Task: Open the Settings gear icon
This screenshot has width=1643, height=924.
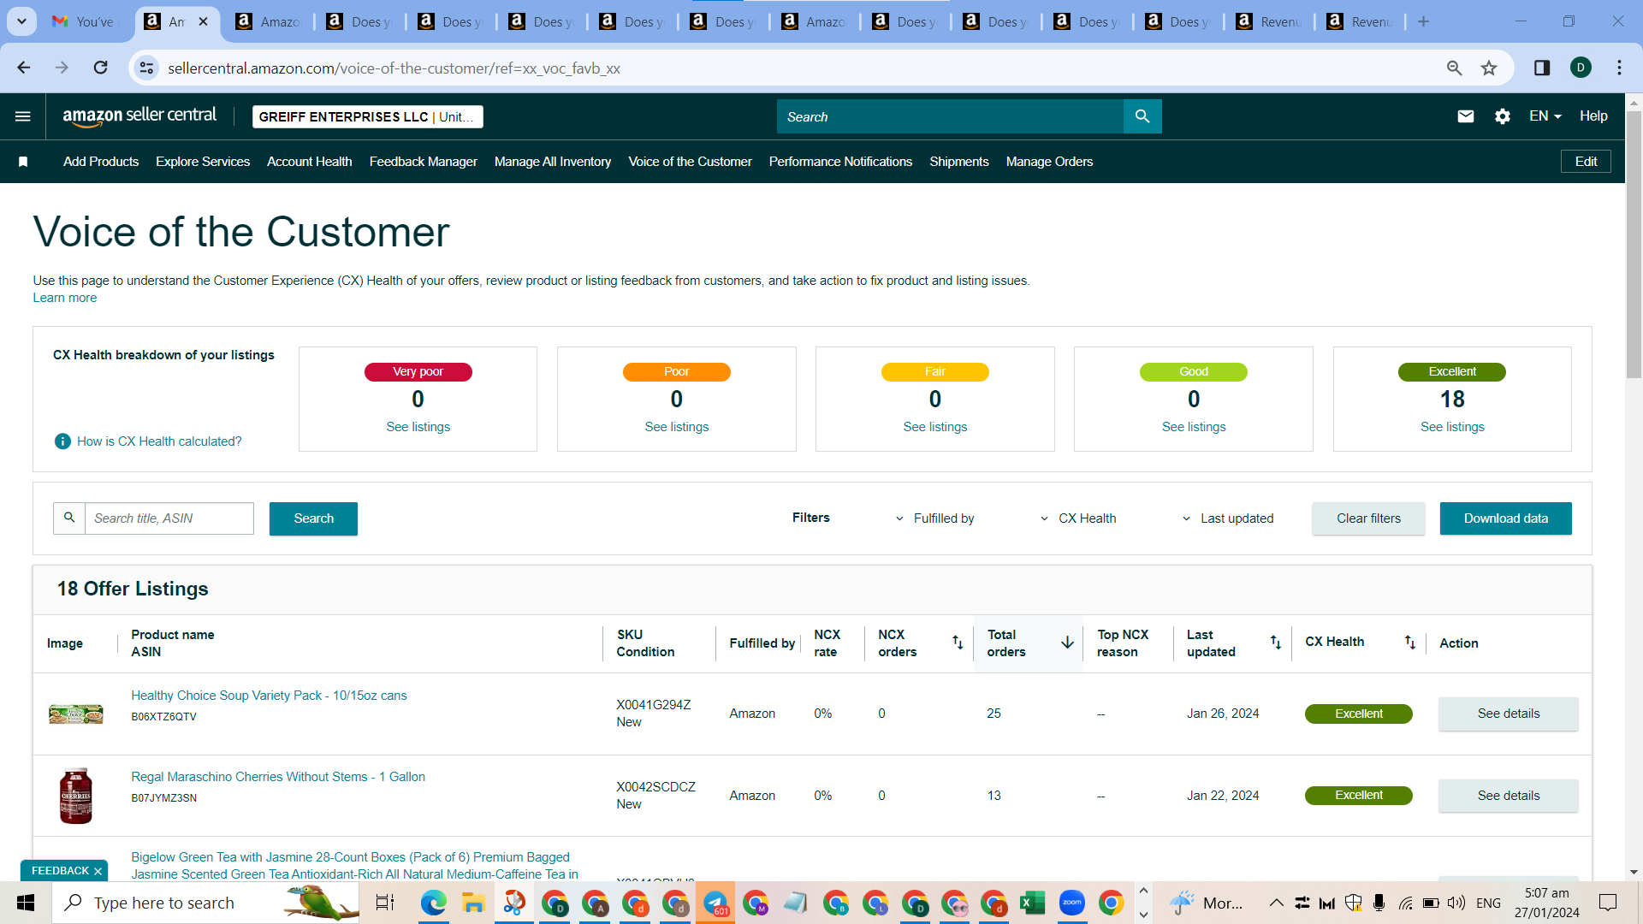Action: click(1503, 116)
